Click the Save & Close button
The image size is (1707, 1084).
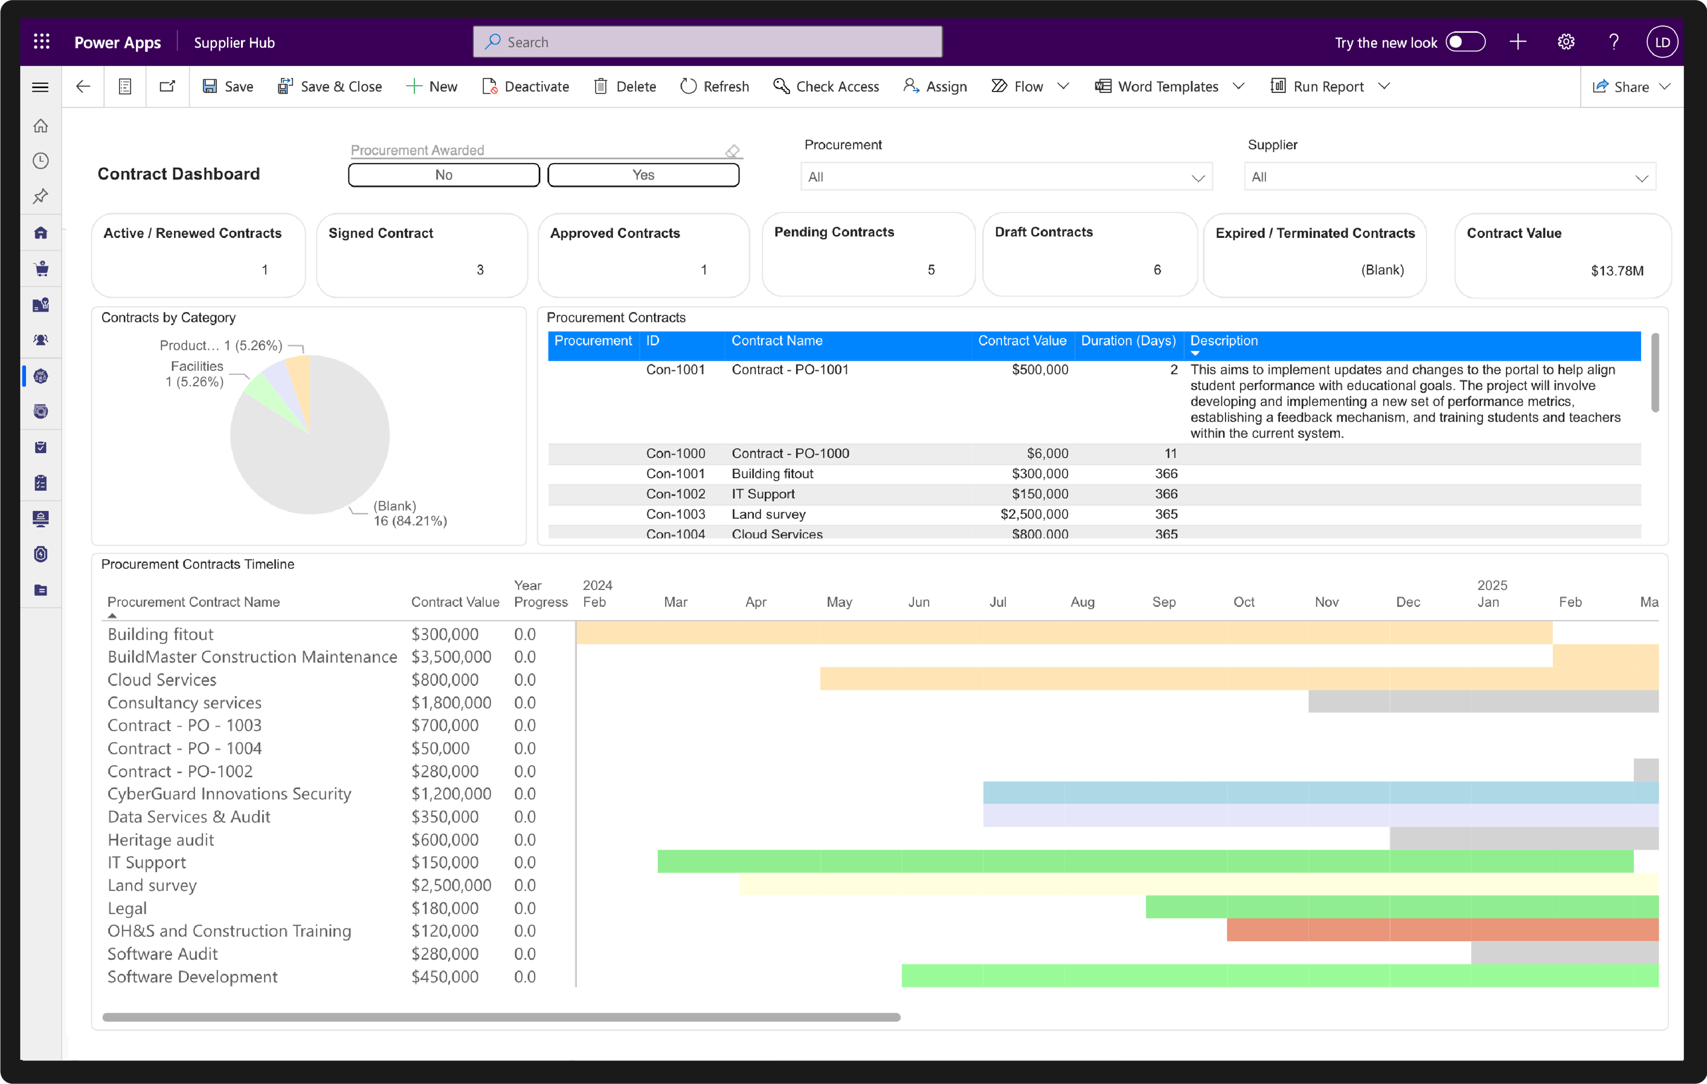coord(330,86)
